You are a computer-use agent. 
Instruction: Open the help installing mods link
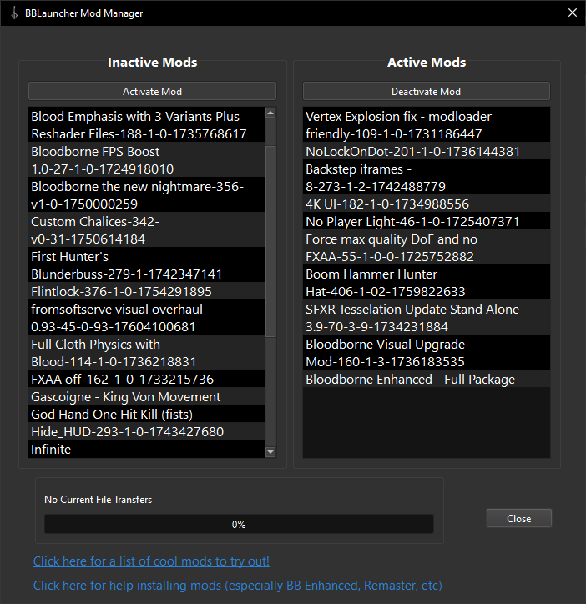pos(237,585)
